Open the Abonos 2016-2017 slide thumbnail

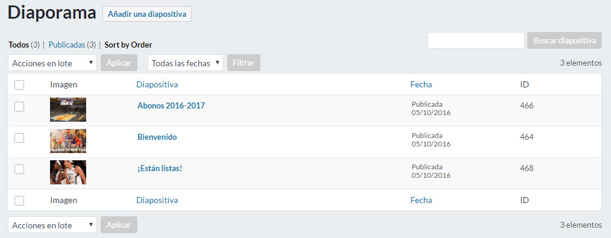(68, 110)
